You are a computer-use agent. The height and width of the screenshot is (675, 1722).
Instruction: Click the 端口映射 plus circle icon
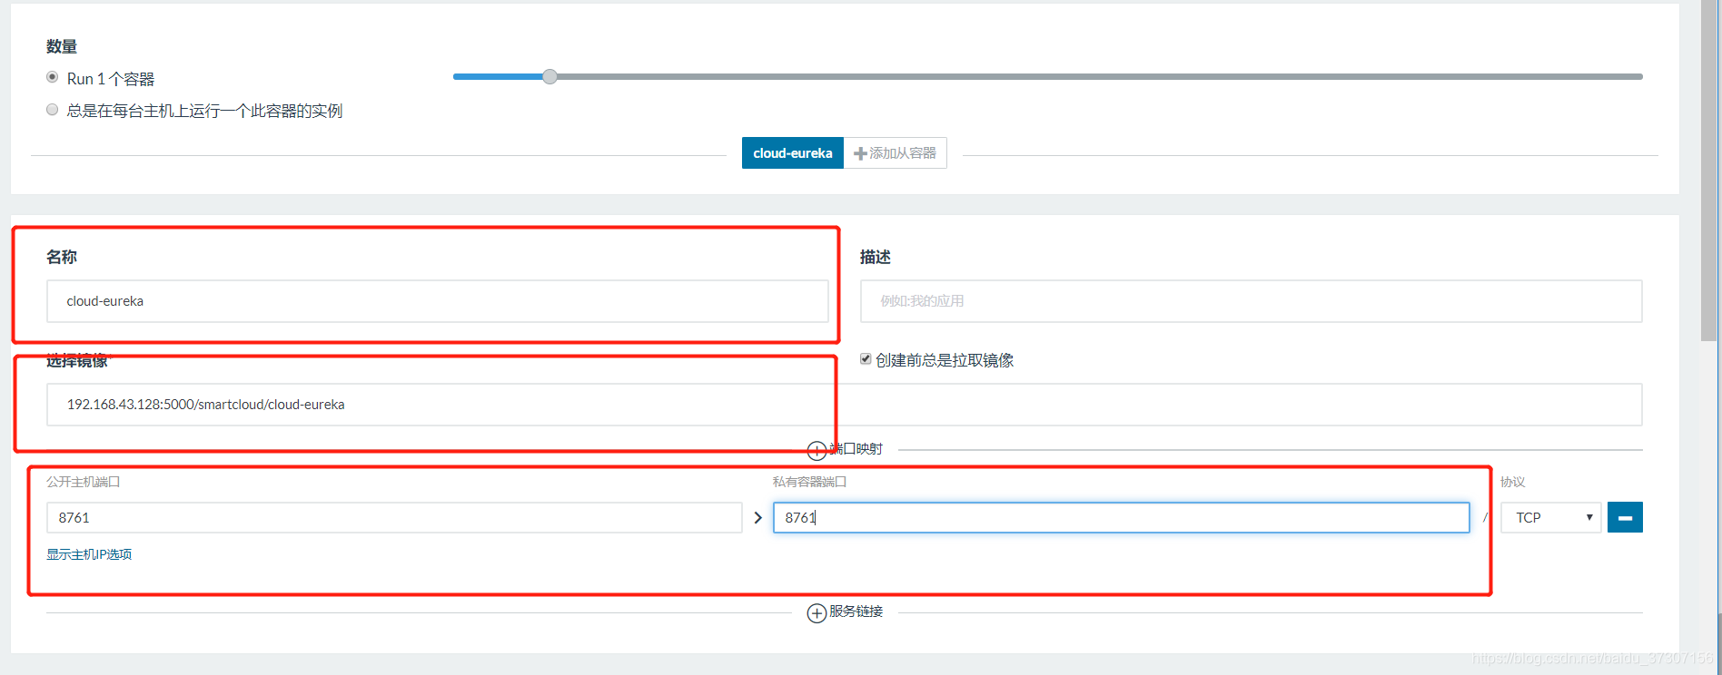coord(816,450)
